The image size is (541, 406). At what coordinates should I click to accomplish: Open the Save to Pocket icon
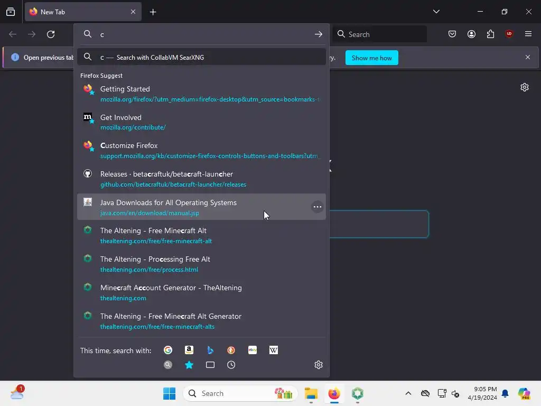pyautogui.click(x=452, y=34)
